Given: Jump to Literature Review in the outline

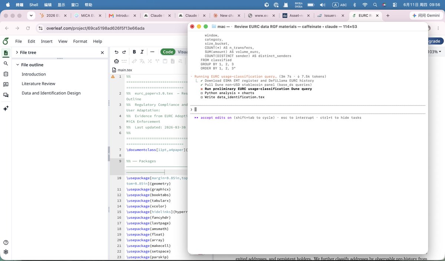Looking at the screenshot, I should [39, 84].
